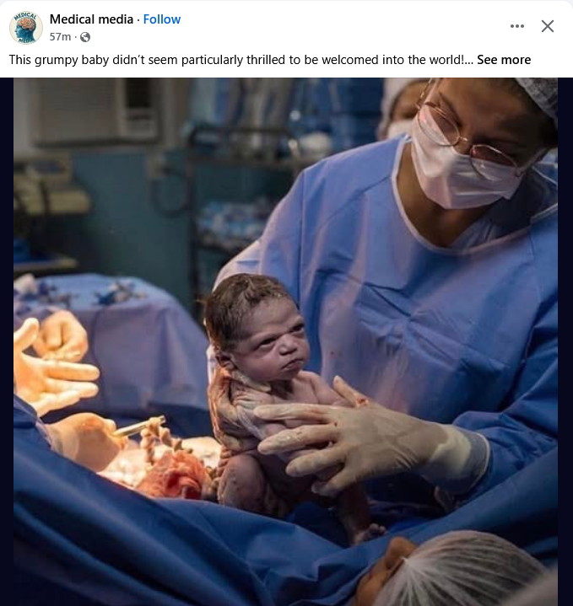Image resolution: width=573 pixels, height=606 pixels.
Task: Follow the Medical media page
Action: [x=162, y=19]
